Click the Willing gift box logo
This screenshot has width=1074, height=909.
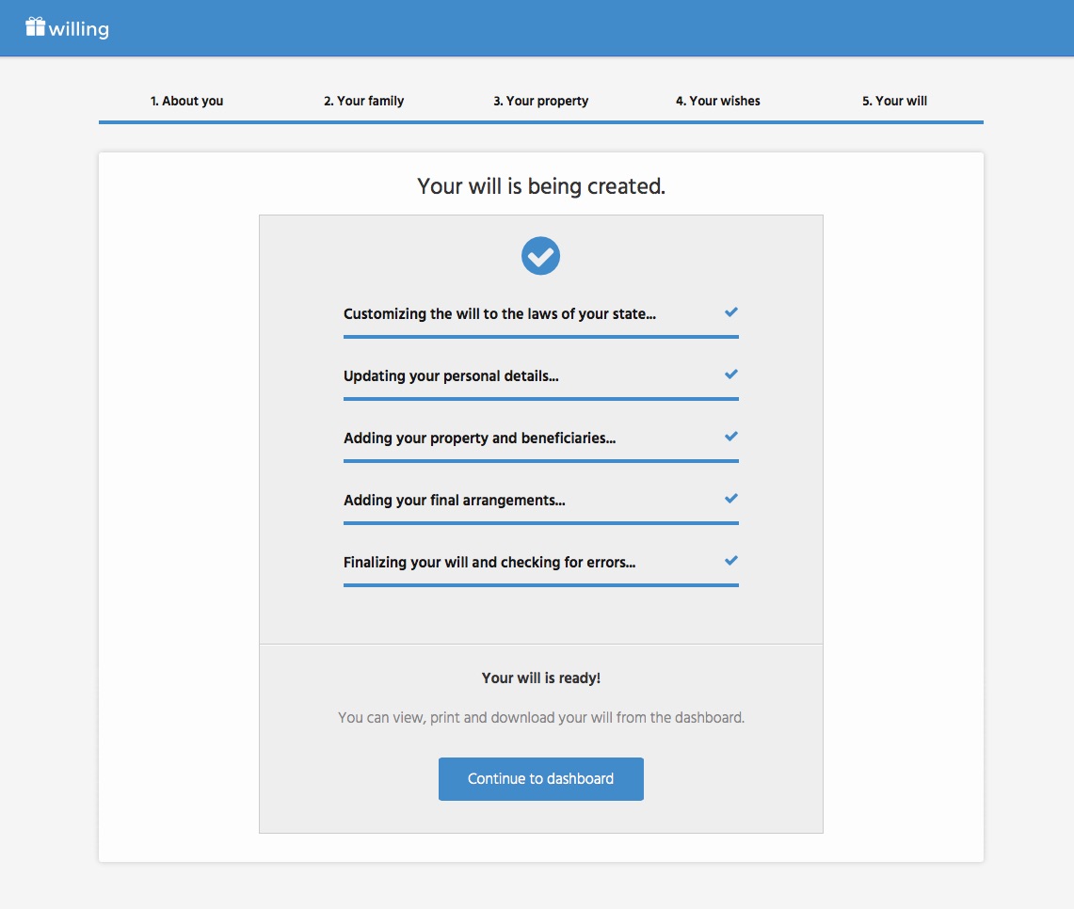tap(35, 26)
